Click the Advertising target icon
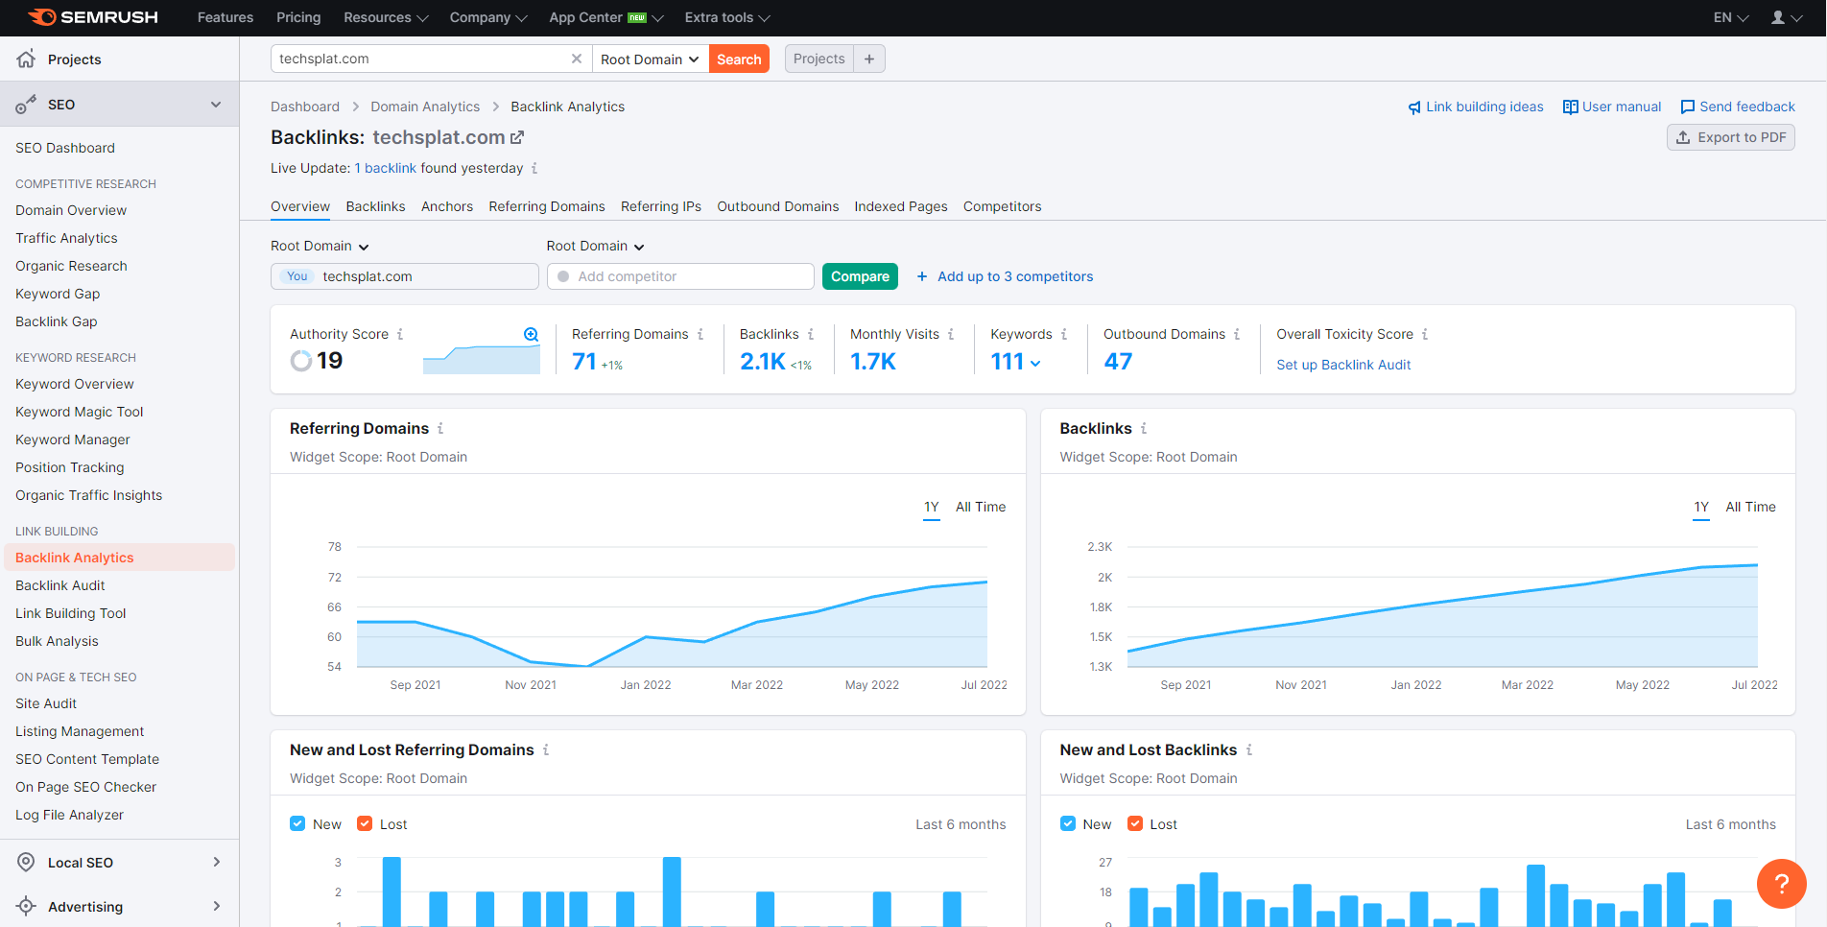Screen dimensions: 1827x927 click(26, 906)
